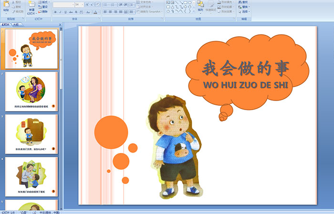The height and width of the screenshot is (214, 334).
Task: Toggle Center alignment
Action: pyautogui.click(x=110, y=12)
